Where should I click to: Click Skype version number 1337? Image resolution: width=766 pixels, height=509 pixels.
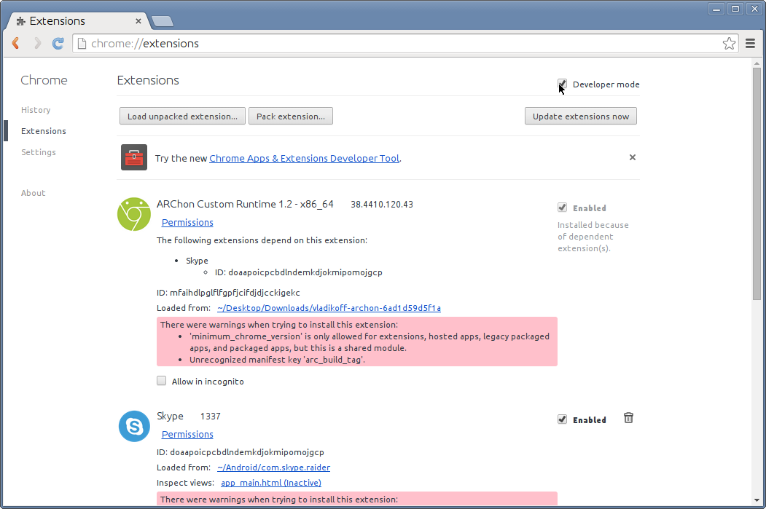pyautogui.click(x=210, y=417)
